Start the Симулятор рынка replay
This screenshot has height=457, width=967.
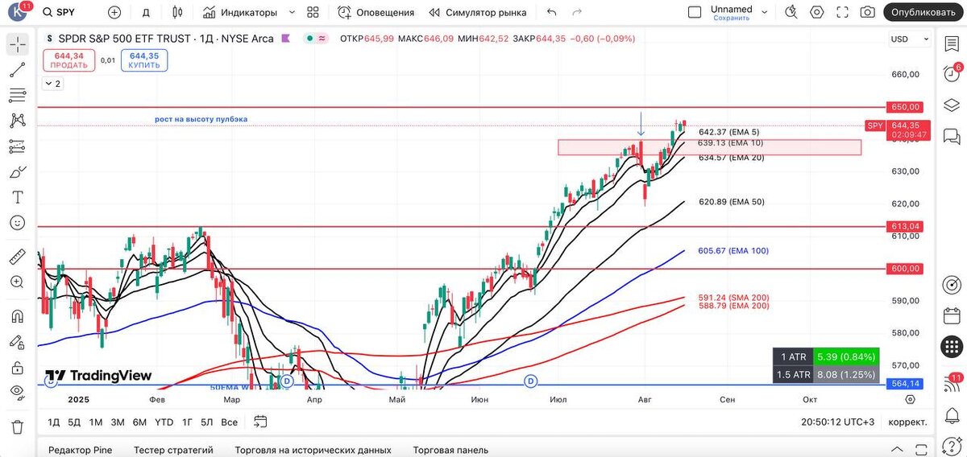coord(478,12)
